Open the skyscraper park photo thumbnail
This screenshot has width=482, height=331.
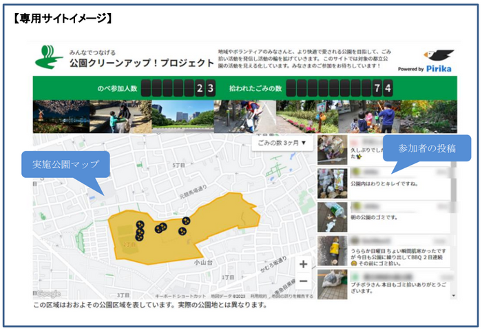tap(182, 117)
